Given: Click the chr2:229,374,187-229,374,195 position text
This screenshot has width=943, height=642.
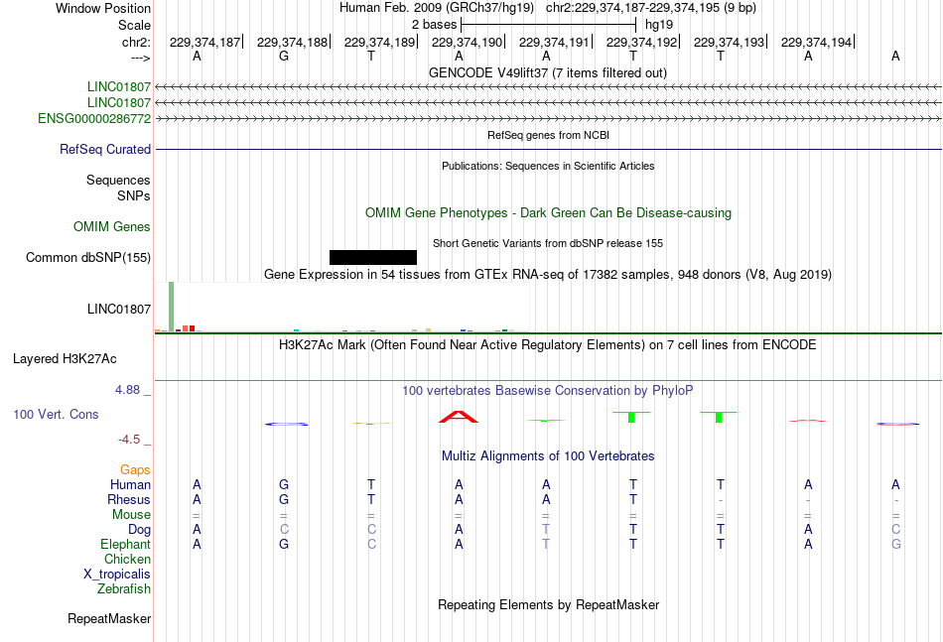Looking at the screenshot, I should tap(651, 8).
